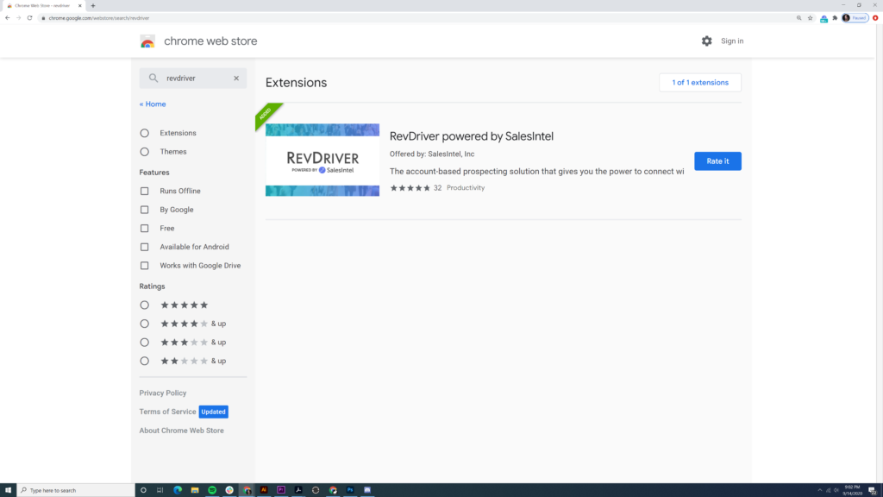Open Adobe Acrobat from taskbar
883x497 pixels.
[298, 490]
